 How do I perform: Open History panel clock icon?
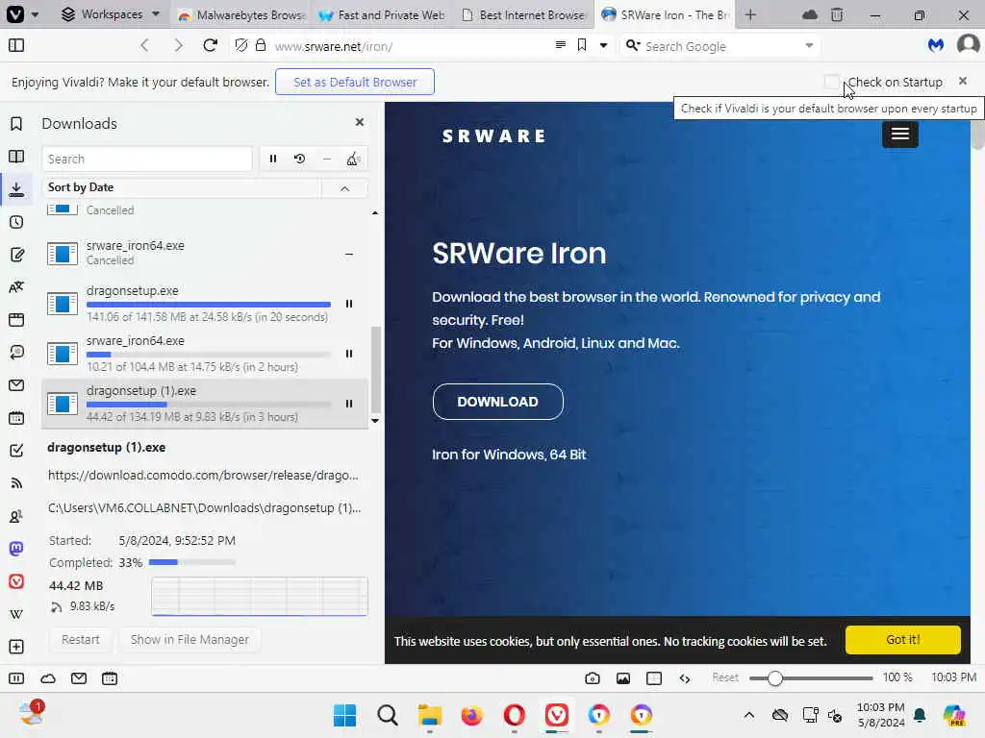coord(16,222)
